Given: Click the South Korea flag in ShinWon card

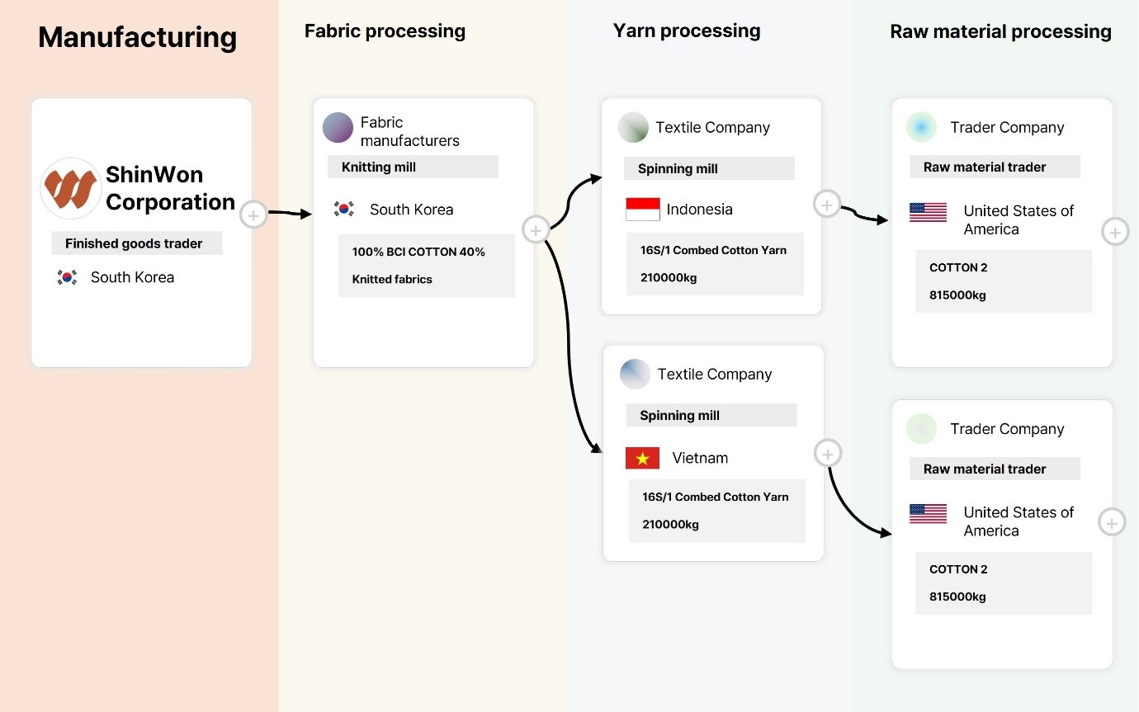Looking at the screenshot, I should coord(68,277).
